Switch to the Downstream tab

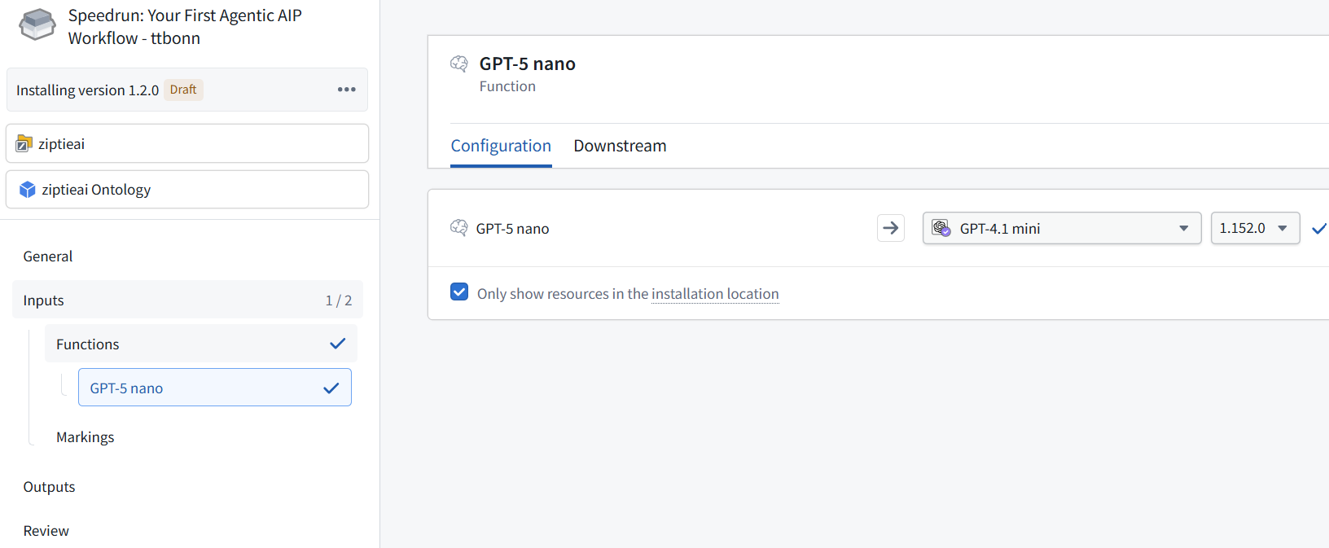(620, 146)
